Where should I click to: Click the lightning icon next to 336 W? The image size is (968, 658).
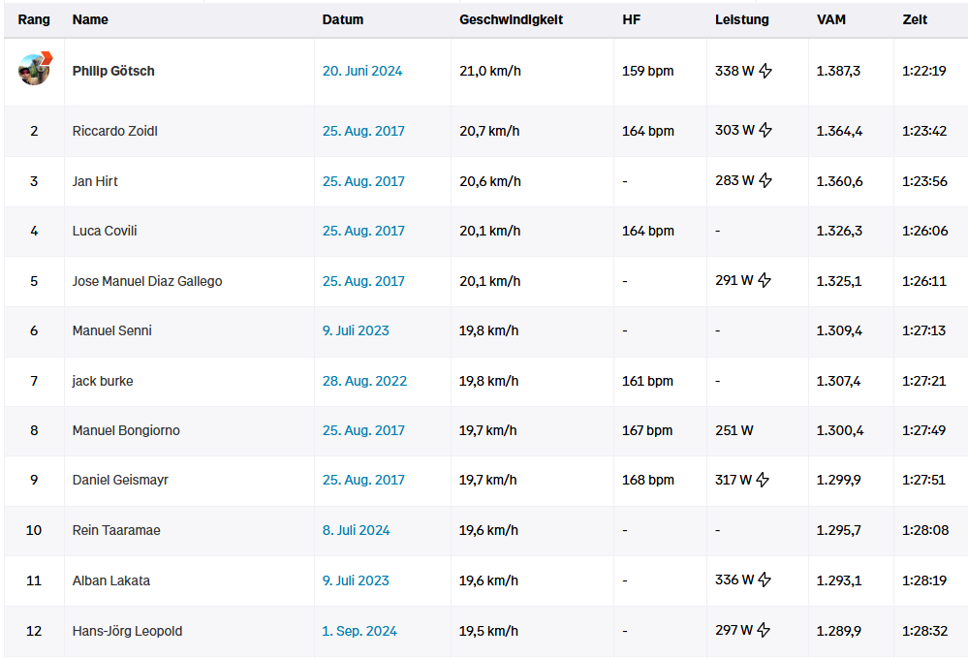(x=765, y=580)
